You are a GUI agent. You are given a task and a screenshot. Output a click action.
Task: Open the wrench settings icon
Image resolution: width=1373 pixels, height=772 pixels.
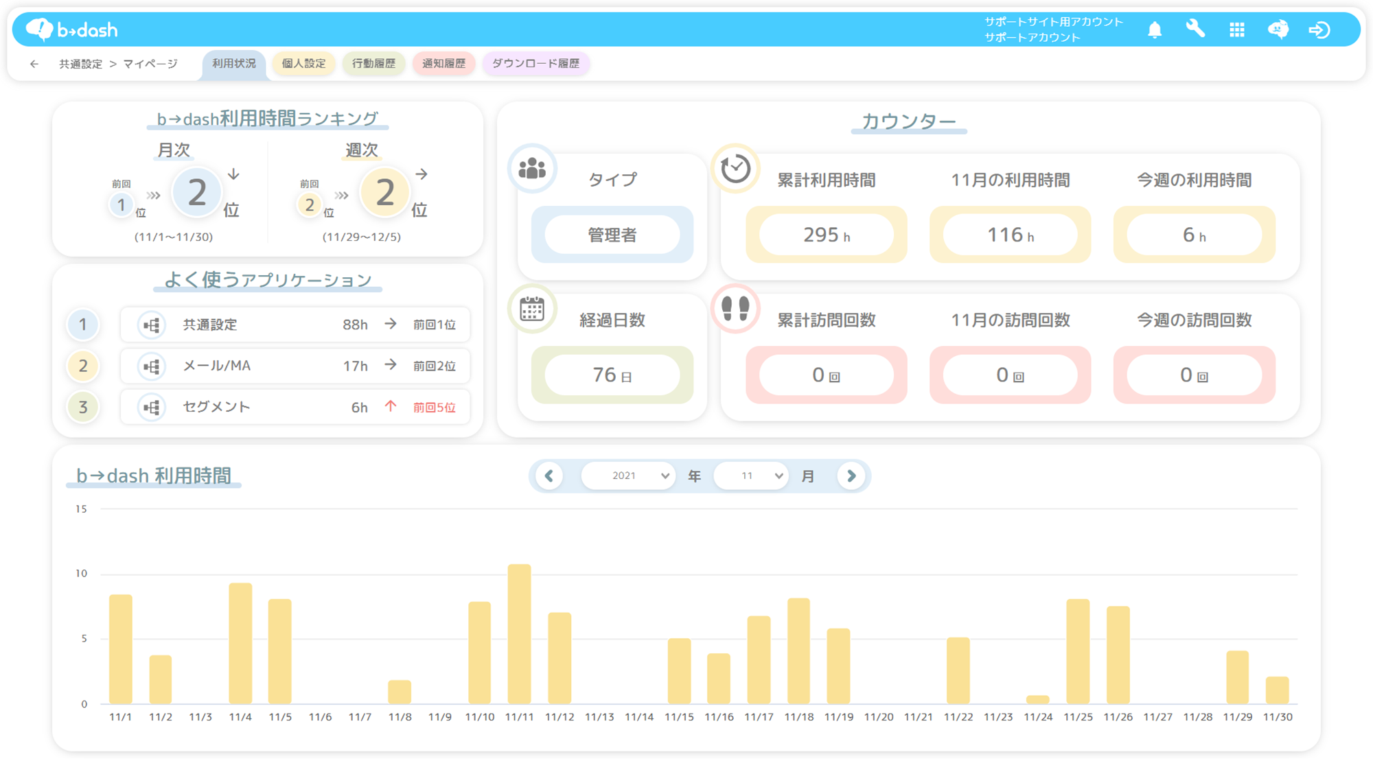1195,29
